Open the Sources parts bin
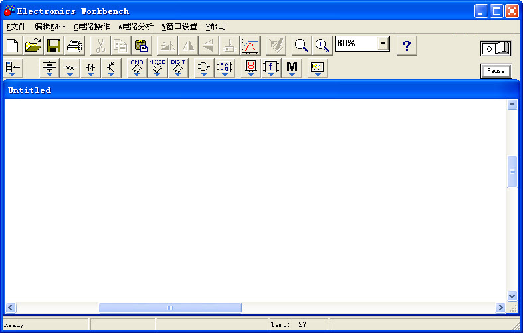The height and width of the screenshot is (333, 523). (49, 68)
